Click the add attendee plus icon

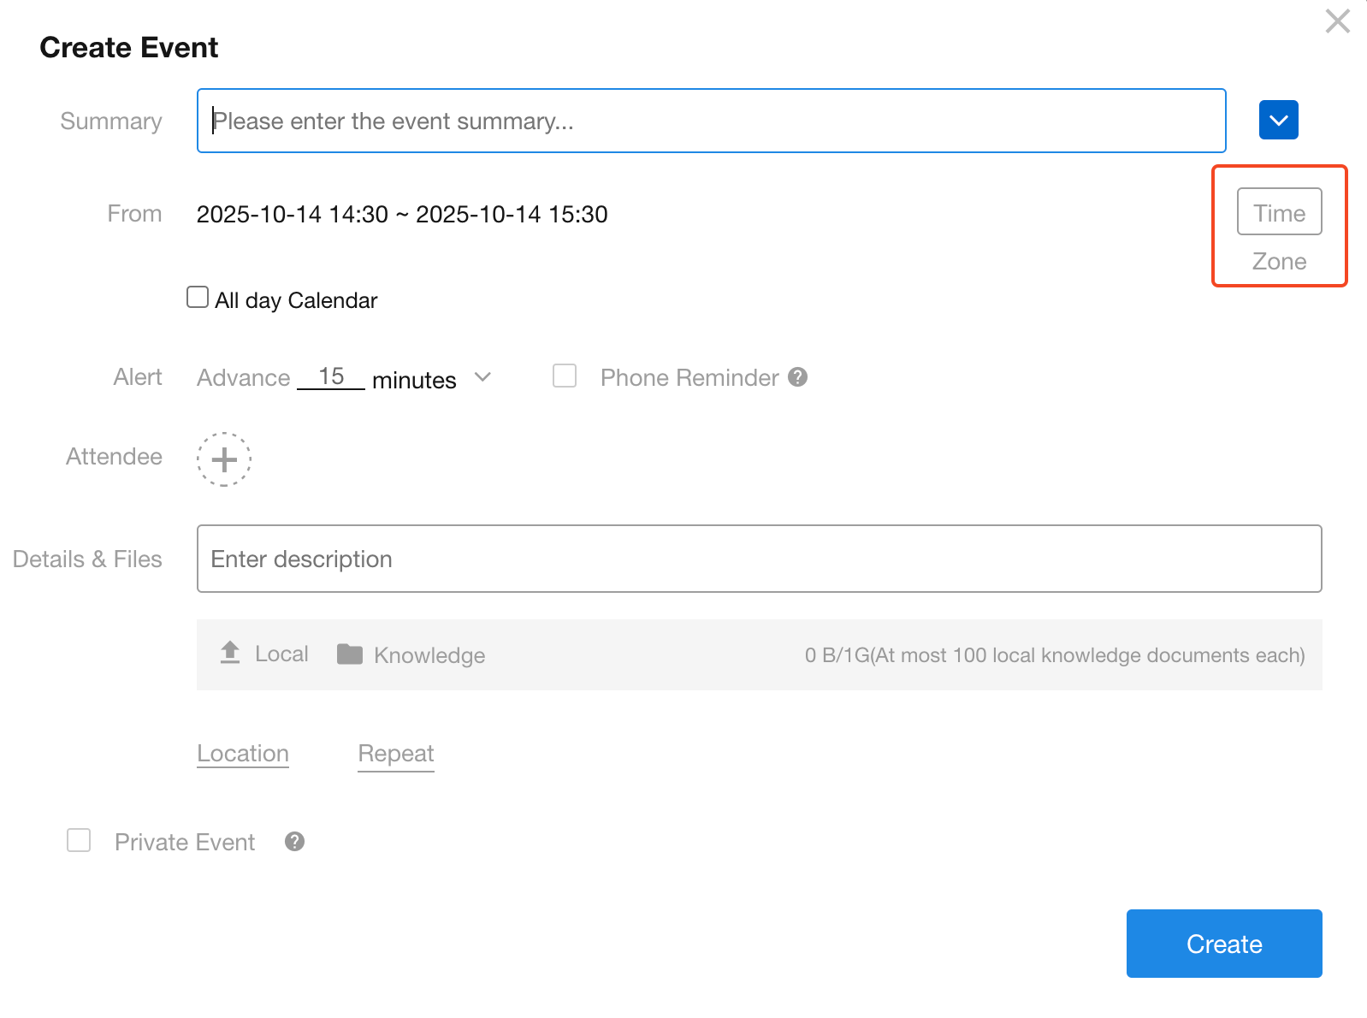coord(224,459)
